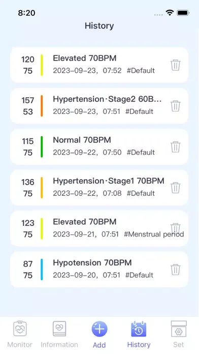Remove the Hypertension Stage1 136/75 entry
This screenshot has height=354, width=199.
(175, 188)
